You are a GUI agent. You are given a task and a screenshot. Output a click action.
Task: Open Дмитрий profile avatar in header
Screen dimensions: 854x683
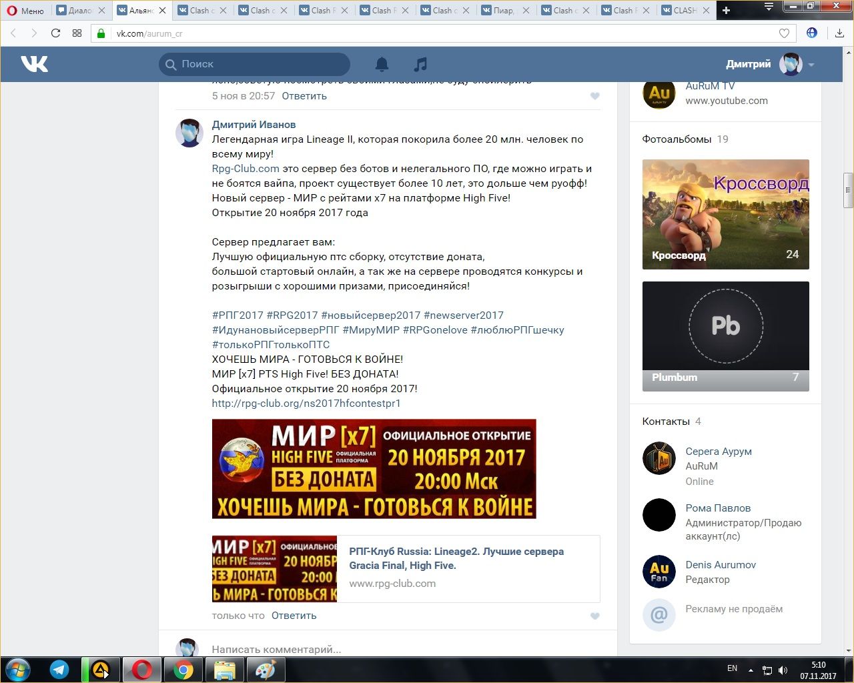(791, 64)
